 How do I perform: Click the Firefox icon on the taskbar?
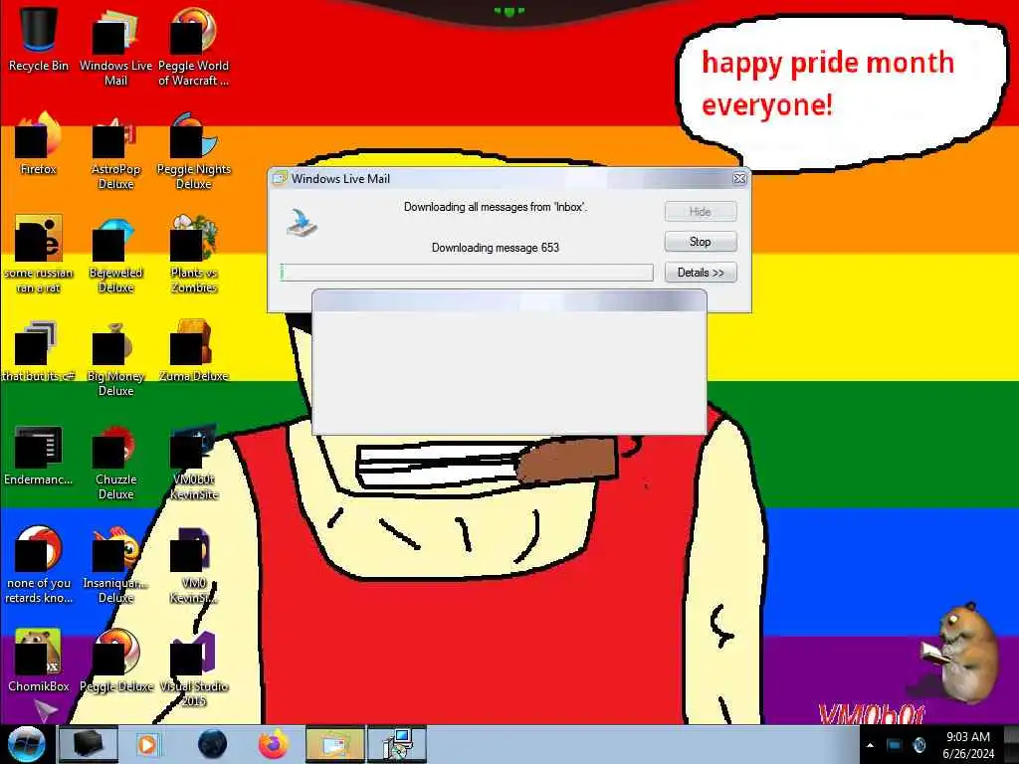tap(274, 744)
